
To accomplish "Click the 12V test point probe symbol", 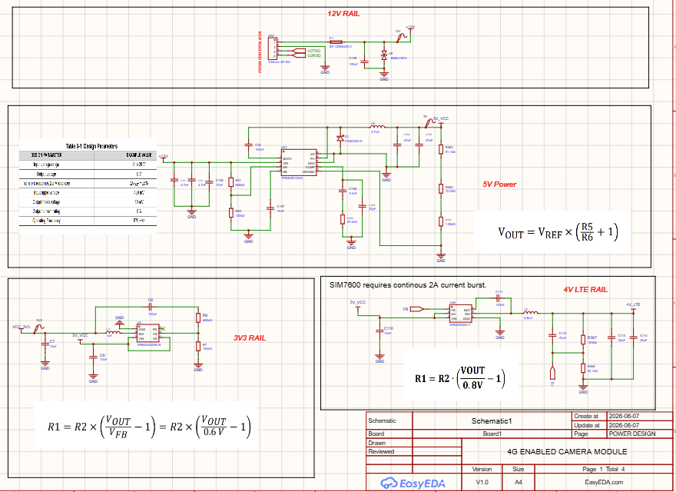I will tap(402, 38).
